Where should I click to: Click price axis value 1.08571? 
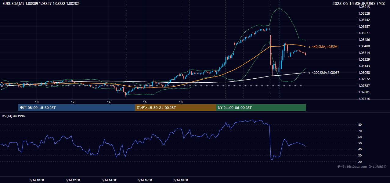coord(364,33)
